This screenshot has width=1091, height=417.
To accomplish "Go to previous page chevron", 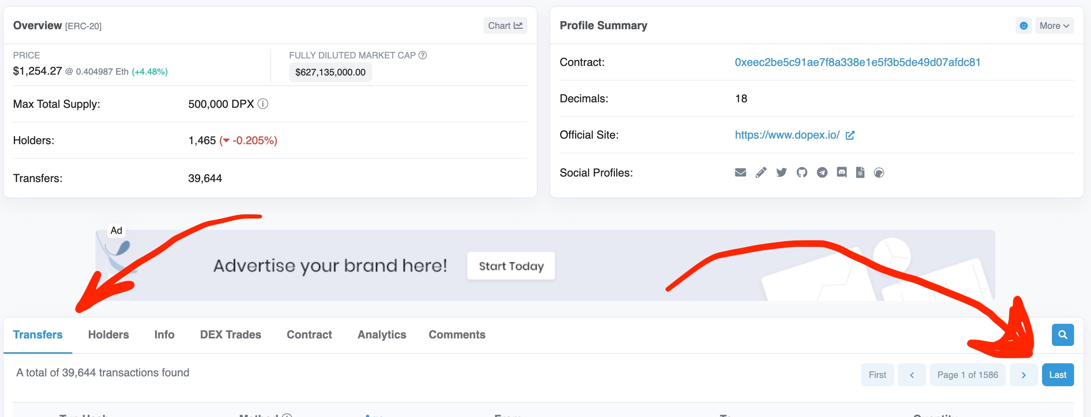I will (x=911, y=375).
